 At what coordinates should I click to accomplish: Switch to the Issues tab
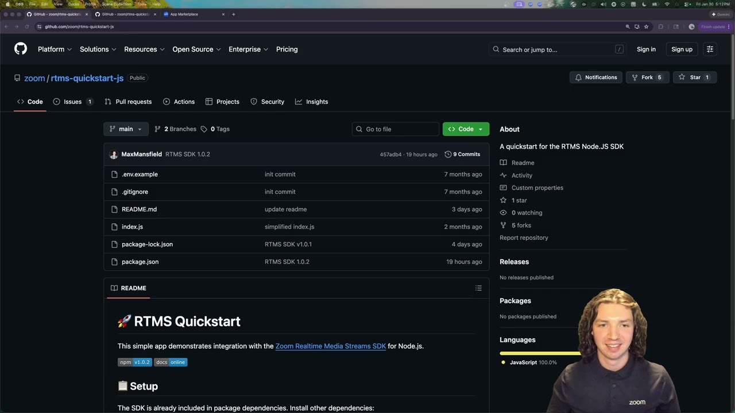[x=73, y=102]
